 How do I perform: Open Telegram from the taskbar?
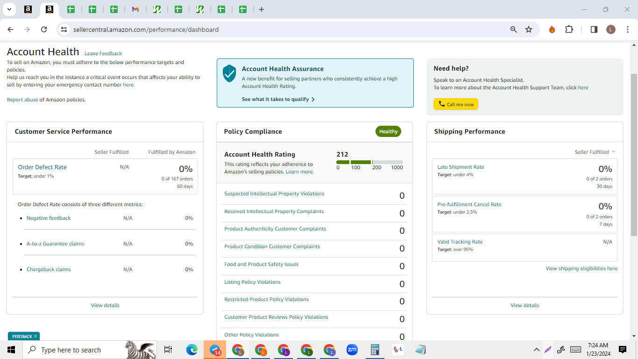[x=215, y=350]
